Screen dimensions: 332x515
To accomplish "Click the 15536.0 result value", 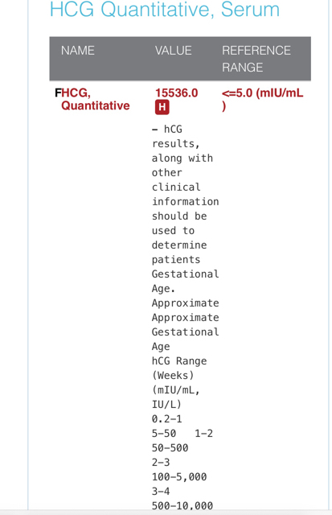I will [x=177, y=93].
